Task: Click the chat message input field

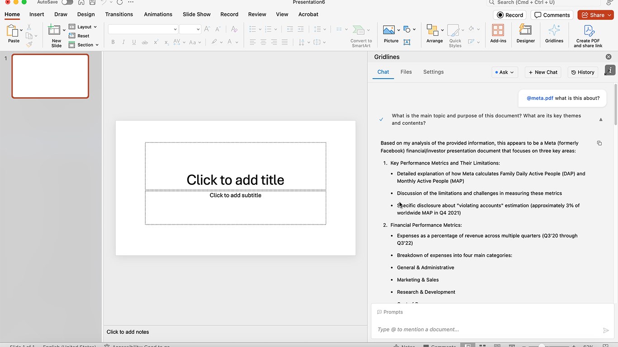Action: point(488,330)
